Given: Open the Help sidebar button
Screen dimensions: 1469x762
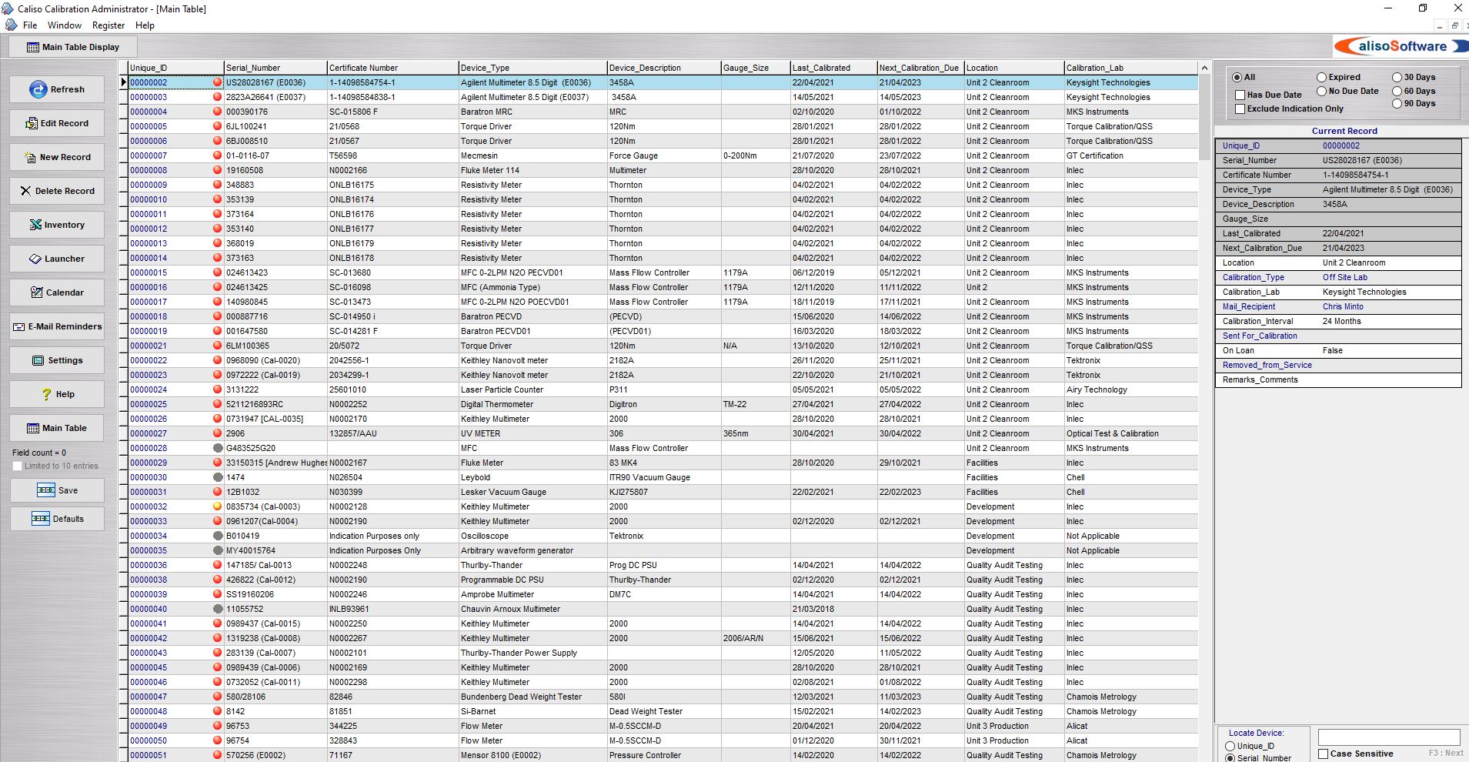Looking at the screenshot, I should coord(57,394).
